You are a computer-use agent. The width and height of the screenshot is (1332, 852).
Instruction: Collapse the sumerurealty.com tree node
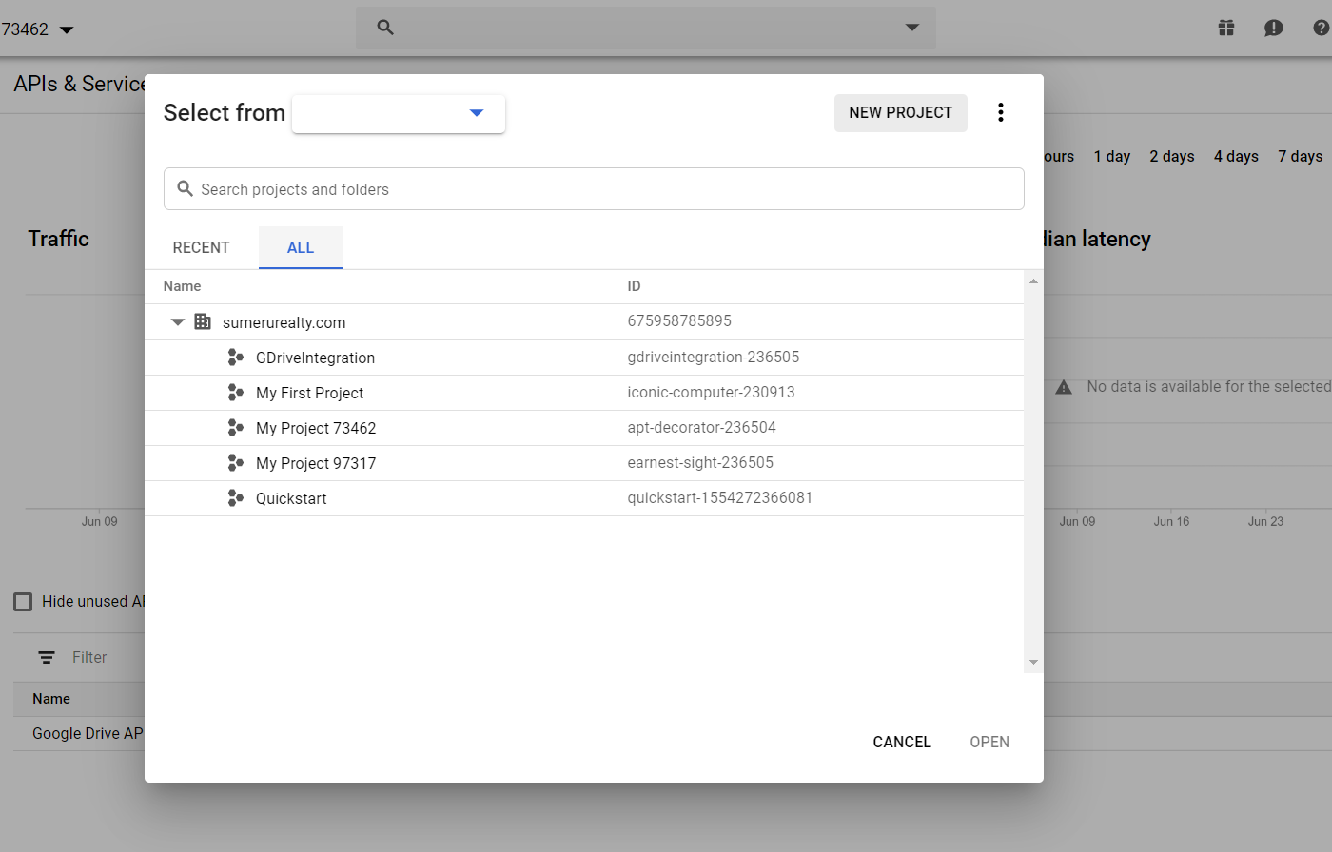click(x=178, y=322)
